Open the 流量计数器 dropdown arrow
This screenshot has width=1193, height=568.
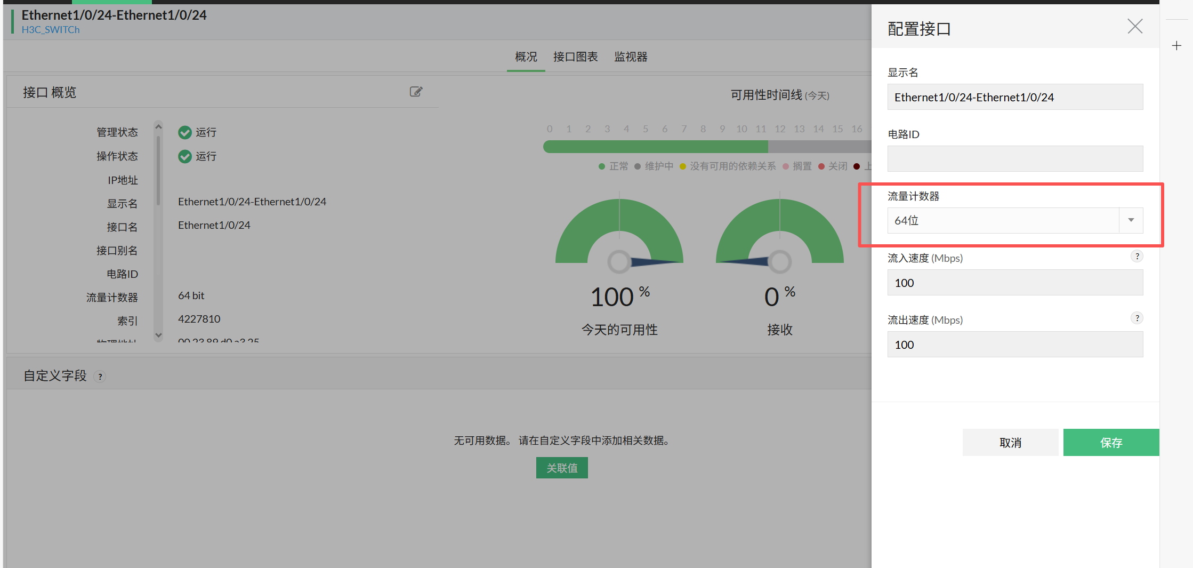pos(1131,220)
